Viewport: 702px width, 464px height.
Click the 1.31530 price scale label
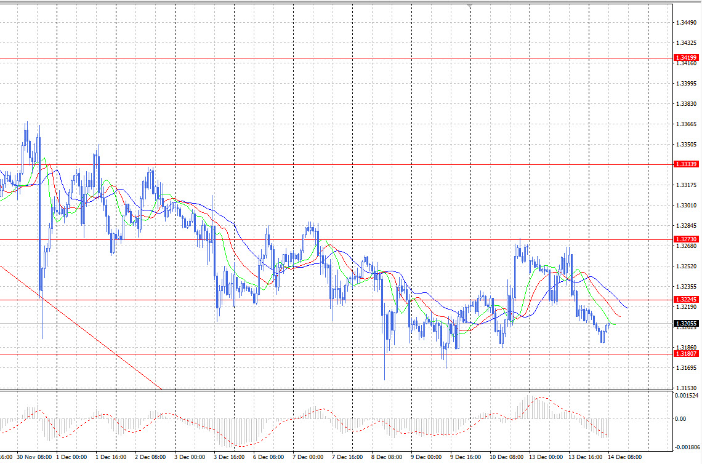(x=687, y=388)
